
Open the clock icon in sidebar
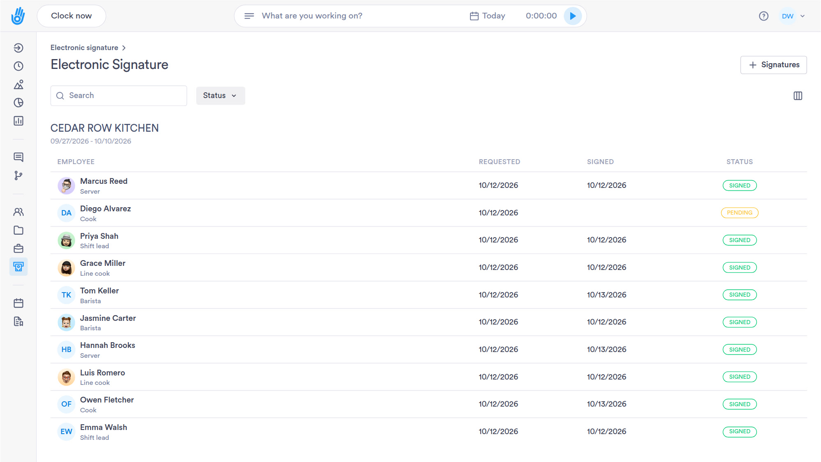[18, 66]
